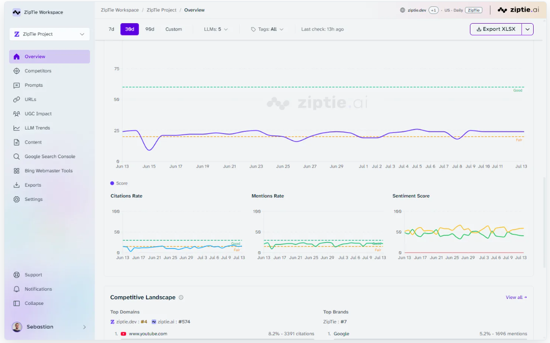Image resolution: width=550 pixels, height=343 pixels.
Task: Click the globe icon beside ziptie.dev
Action: [403, 10]
